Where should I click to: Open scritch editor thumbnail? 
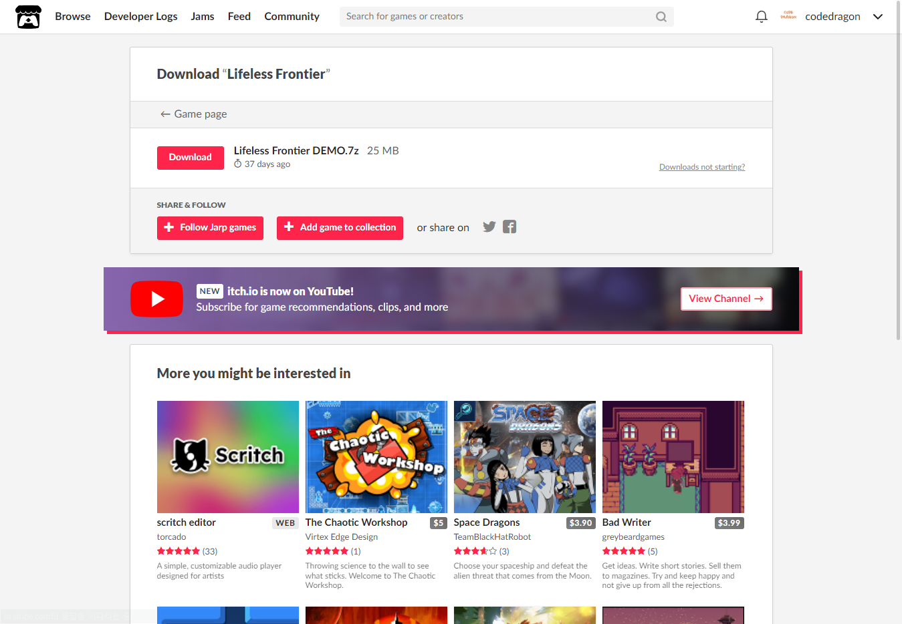tap(228, 457)
